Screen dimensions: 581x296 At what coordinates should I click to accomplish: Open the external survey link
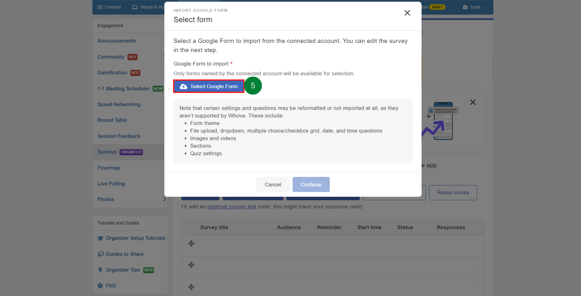click(x=231, y=207)
